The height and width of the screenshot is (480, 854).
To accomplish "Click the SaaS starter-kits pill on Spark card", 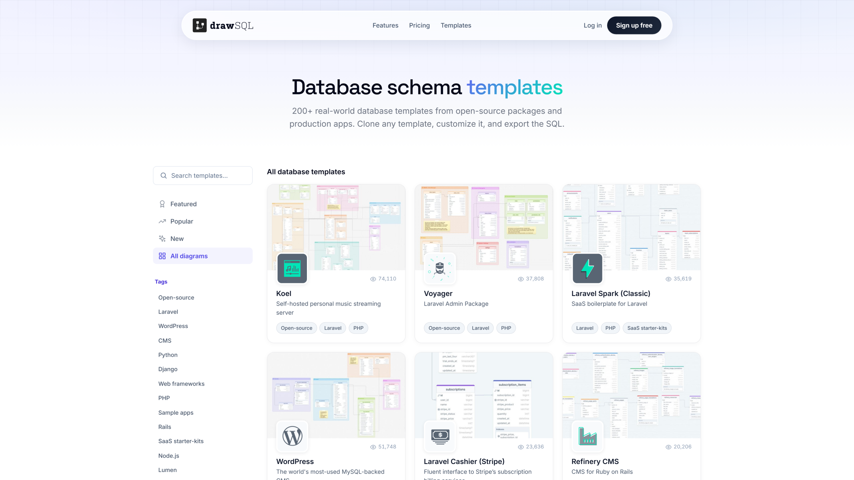I will [x=647, y=328].
